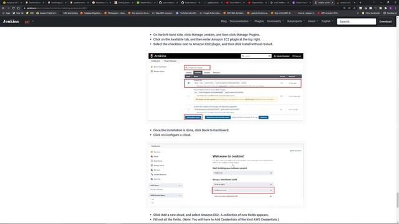Open the Whitepapers bookmark
Screen dimensions: 399x224
[115, 13]
